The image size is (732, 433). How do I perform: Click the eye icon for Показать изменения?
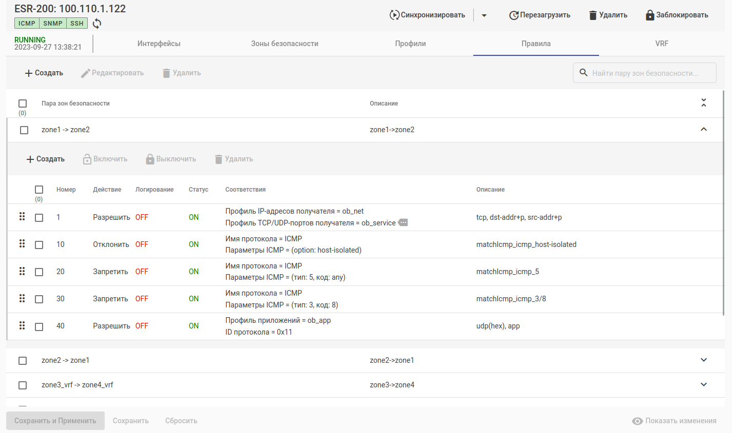pos(638,421)
